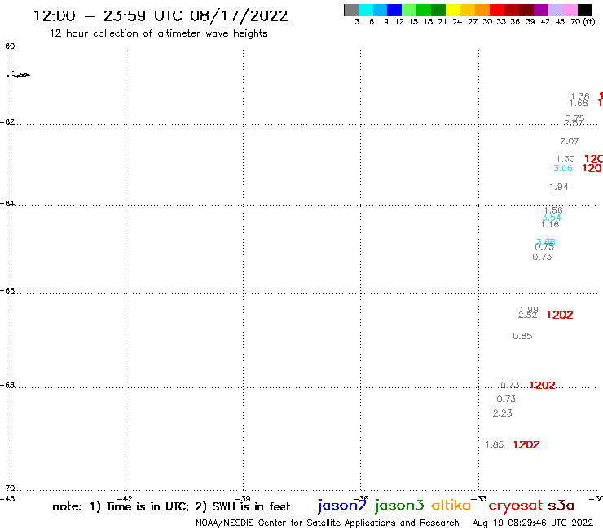Click the -45 longitude axis label
Screen dimensions: 603x530
pyautogui.click(x=7, y=499)
